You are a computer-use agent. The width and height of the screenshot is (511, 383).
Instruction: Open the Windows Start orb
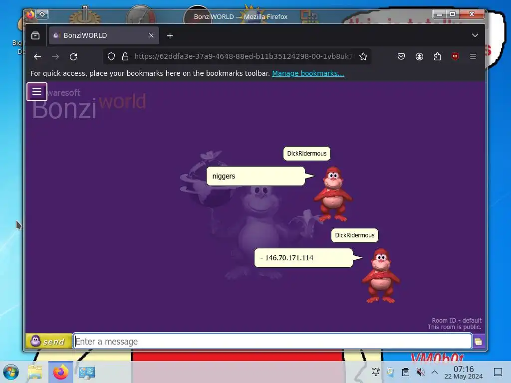tap(11, 372)
